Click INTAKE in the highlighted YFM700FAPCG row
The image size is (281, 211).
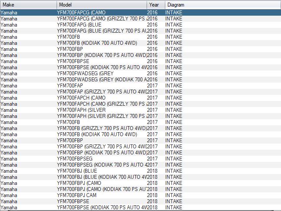point(174,13)
